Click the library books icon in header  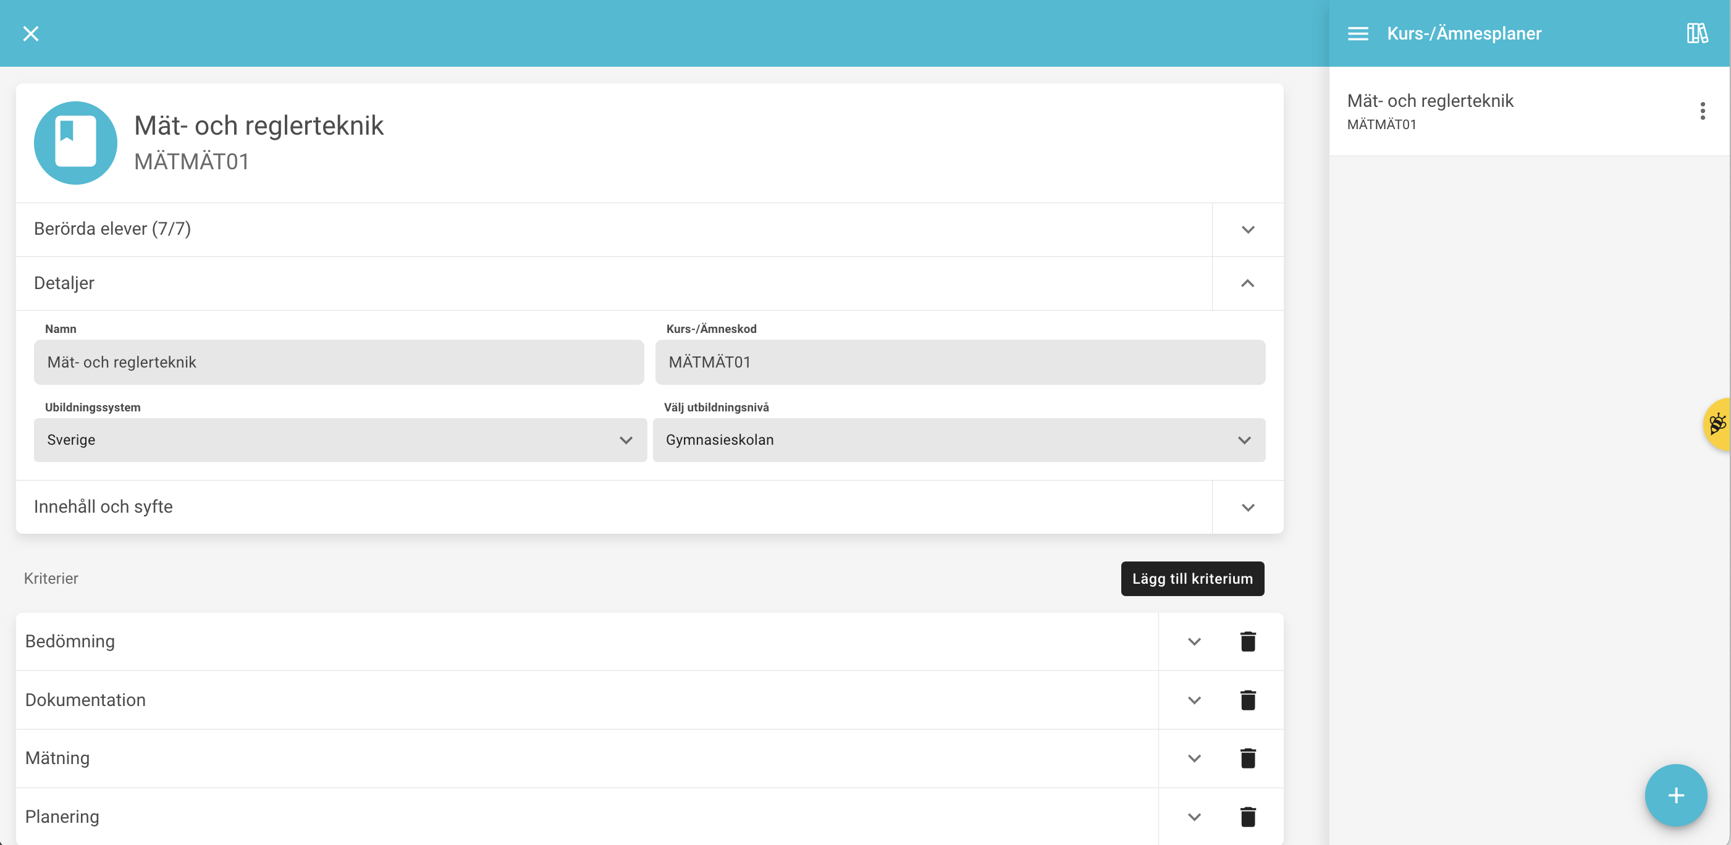[x=1697, y=33]
